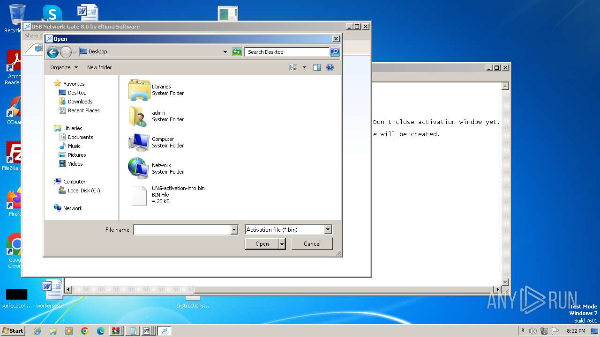This screenshot has height=337, width=600.
Task: Click the Cancel button
Action: tap(312, 244)
